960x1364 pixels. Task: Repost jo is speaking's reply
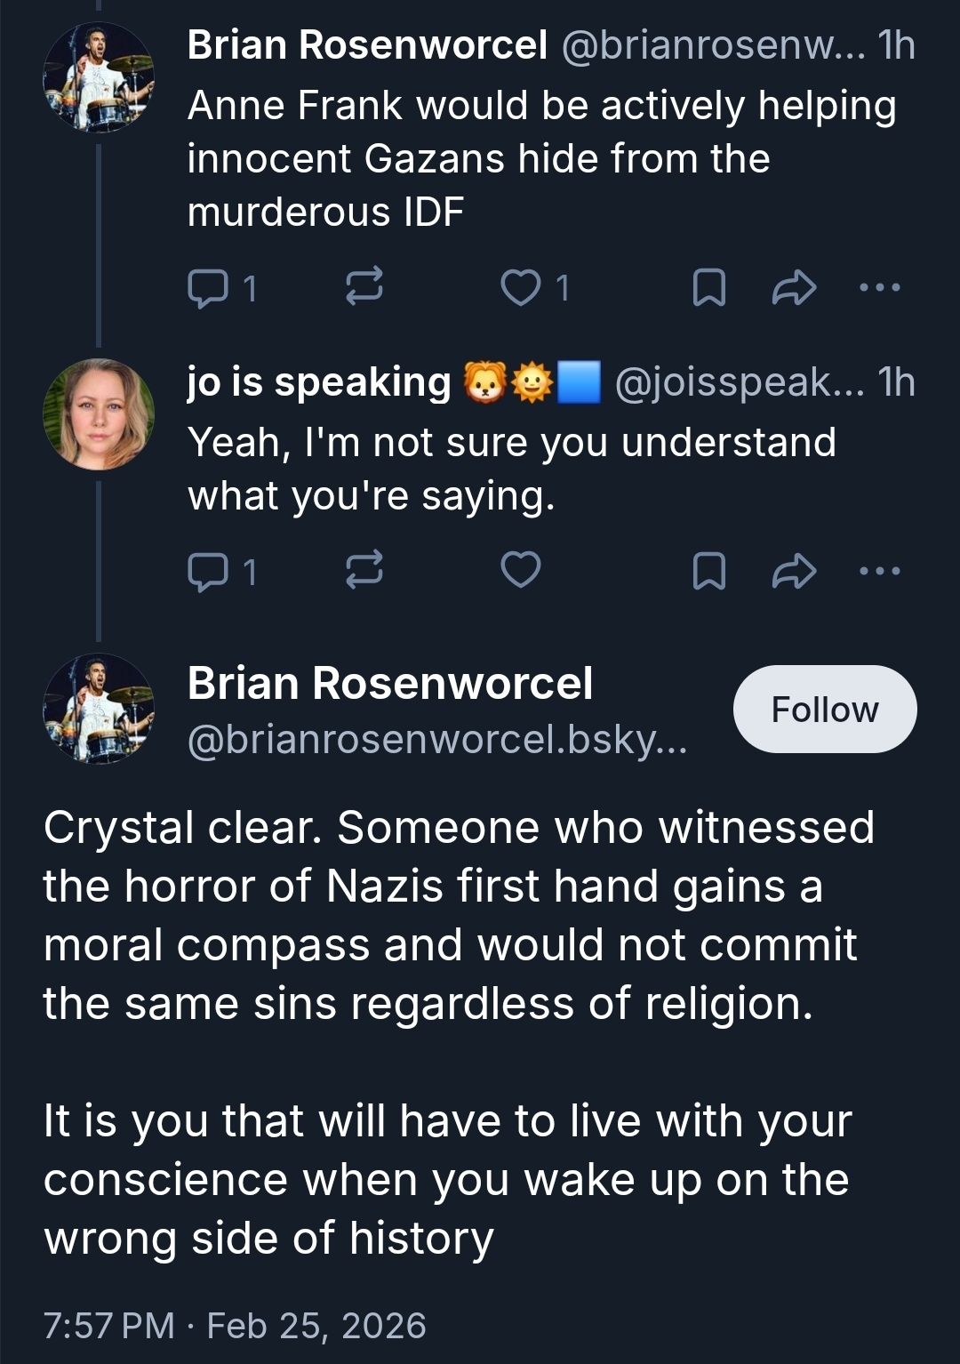tap(364, 570)
